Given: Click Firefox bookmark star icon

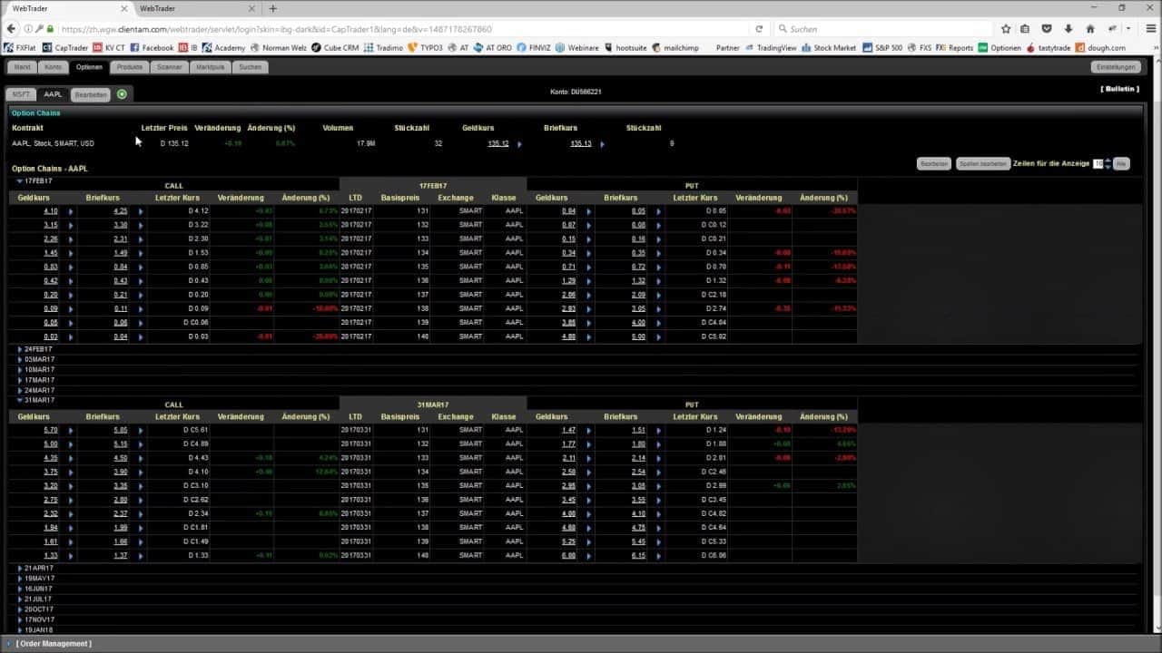Looking at the screenshot, I should click(1006, 29).
